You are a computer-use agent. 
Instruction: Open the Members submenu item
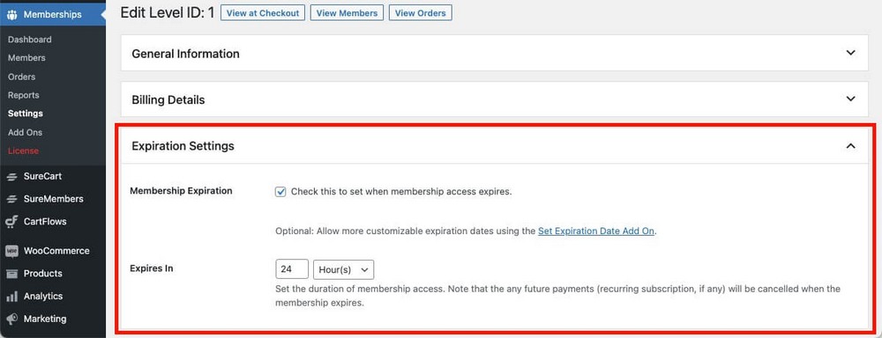[x=26, y=58]
